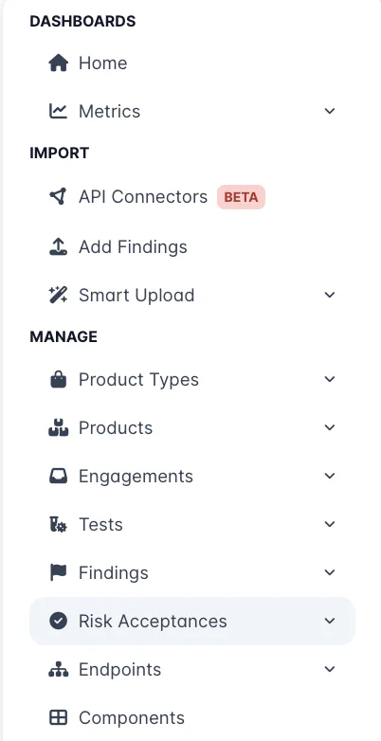Select Risk Acceptances menu entry
This screenshot has height=741, width=381.
point(192,621)
